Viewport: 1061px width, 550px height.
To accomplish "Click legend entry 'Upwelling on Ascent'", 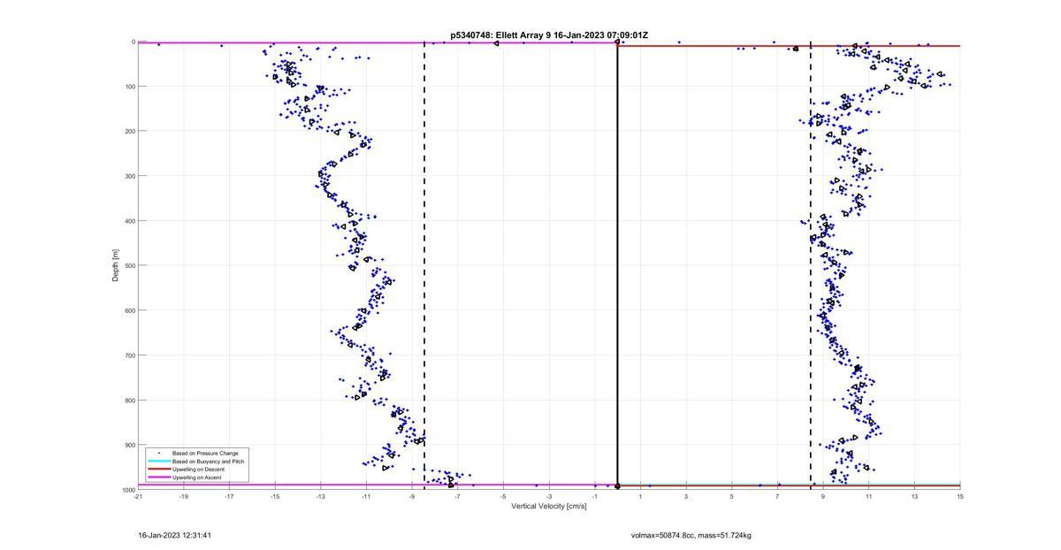I will pyautogui.click(x=196, y=477).
